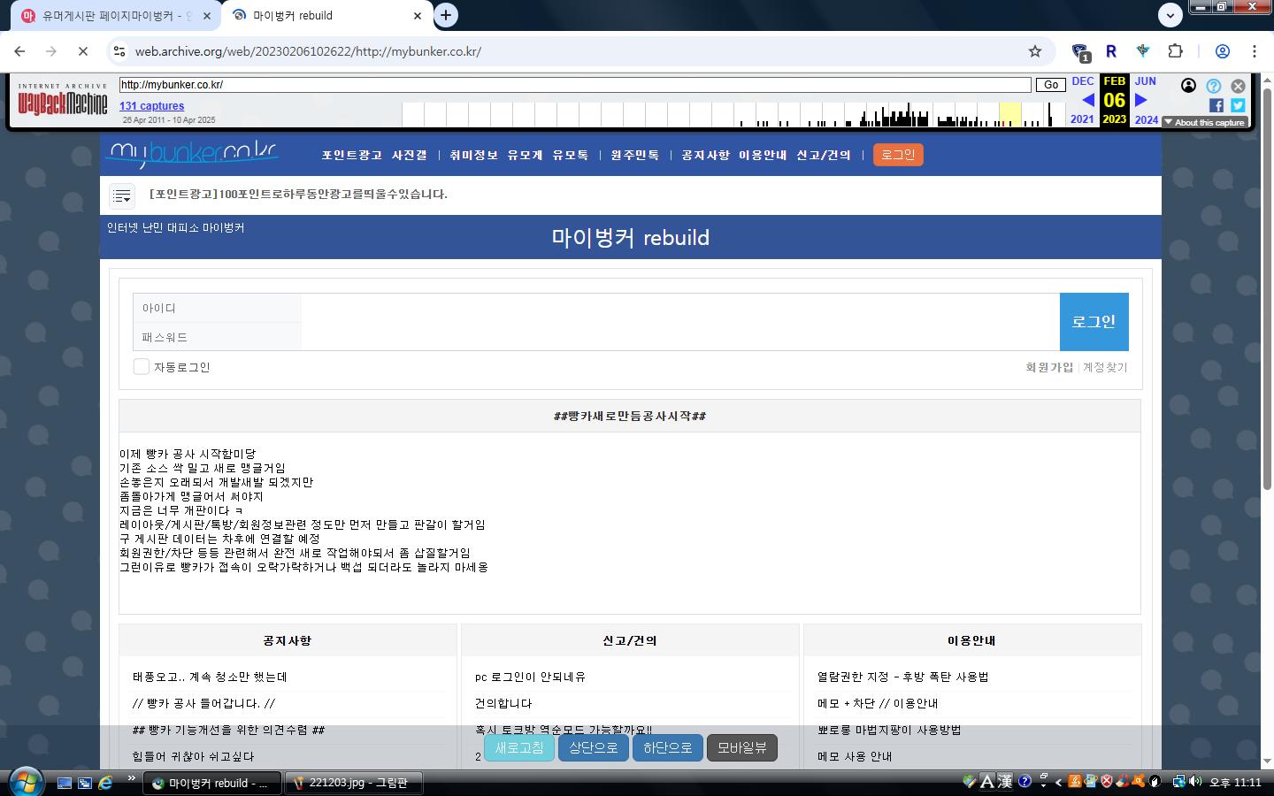
Task: Open Chrome tab search dropdown arrow
Action: (1170, 15)
